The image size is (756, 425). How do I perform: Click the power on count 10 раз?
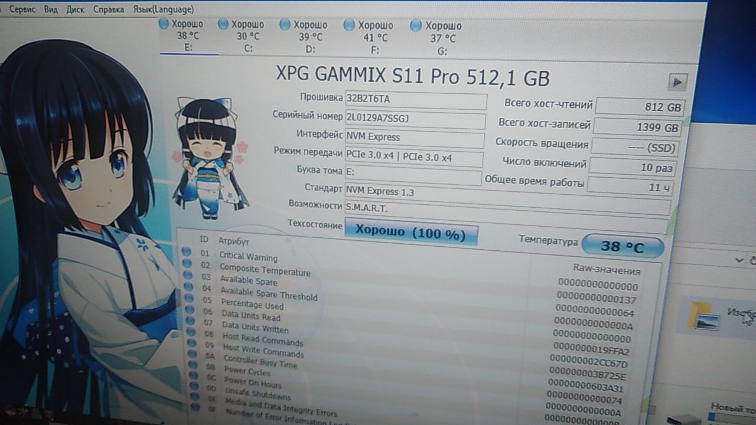point(632,167)
